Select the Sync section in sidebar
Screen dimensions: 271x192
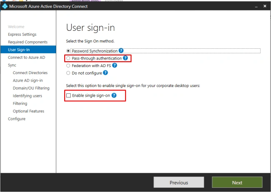point(12,65)
